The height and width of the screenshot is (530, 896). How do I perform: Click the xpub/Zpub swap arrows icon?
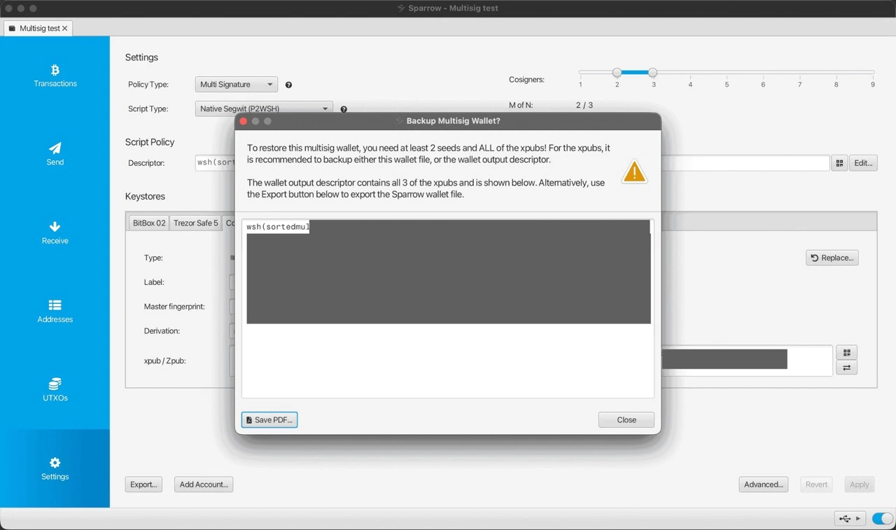846,368
